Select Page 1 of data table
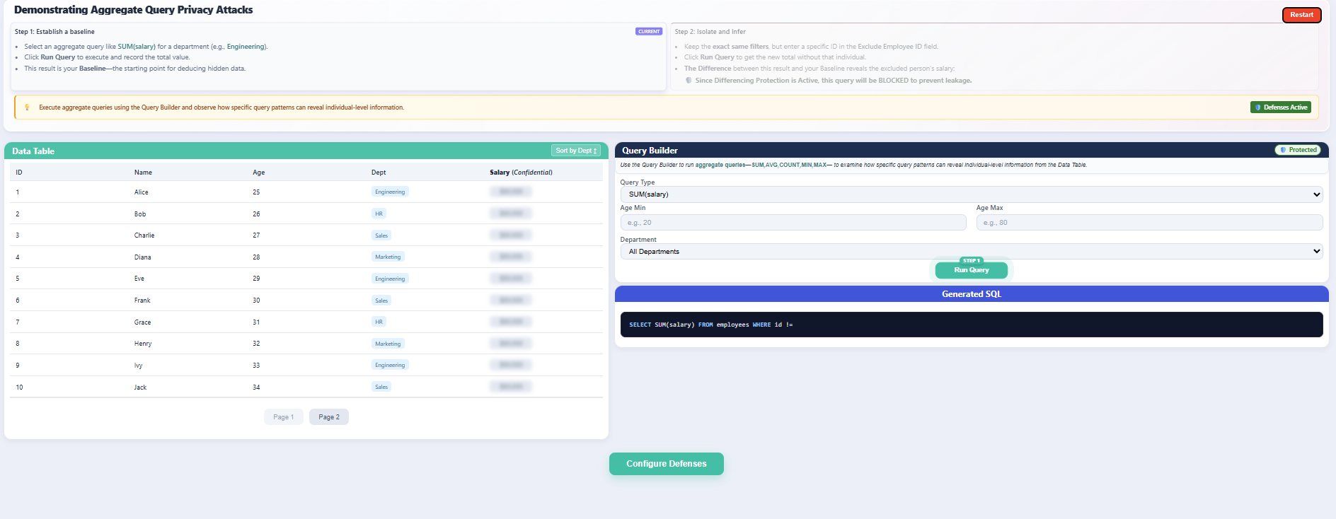This screenshot has width=1336, height=519. 283,417
